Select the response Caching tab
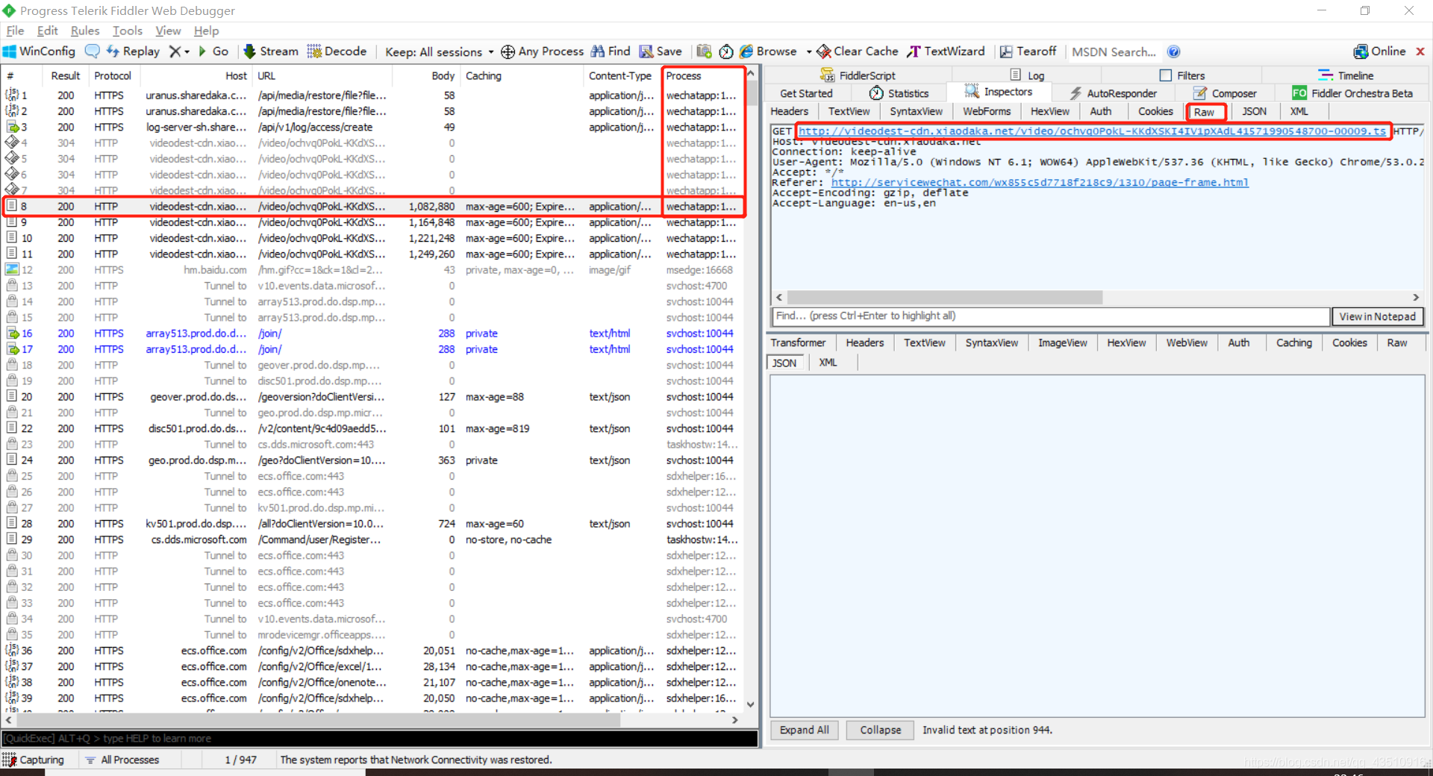Viewport: 1433px width, 776px height. click(1293, 342)
